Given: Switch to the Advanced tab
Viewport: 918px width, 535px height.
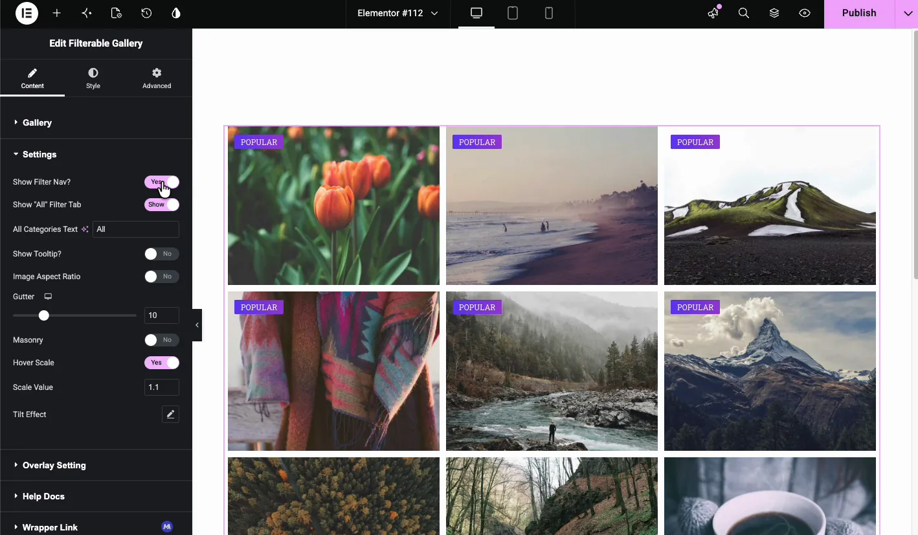Looking at the screenshot, I should point(157,78).
